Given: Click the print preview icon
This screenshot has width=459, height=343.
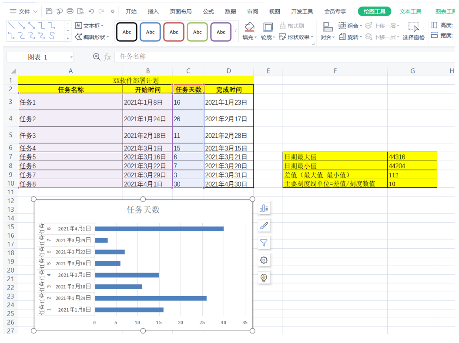Looking at the screenshot, I should (80, 11).
